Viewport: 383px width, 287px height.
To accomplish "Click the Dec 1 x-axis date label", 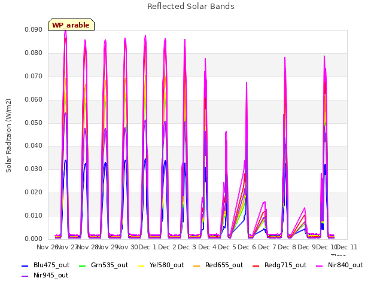I will [x=147, y=247].
